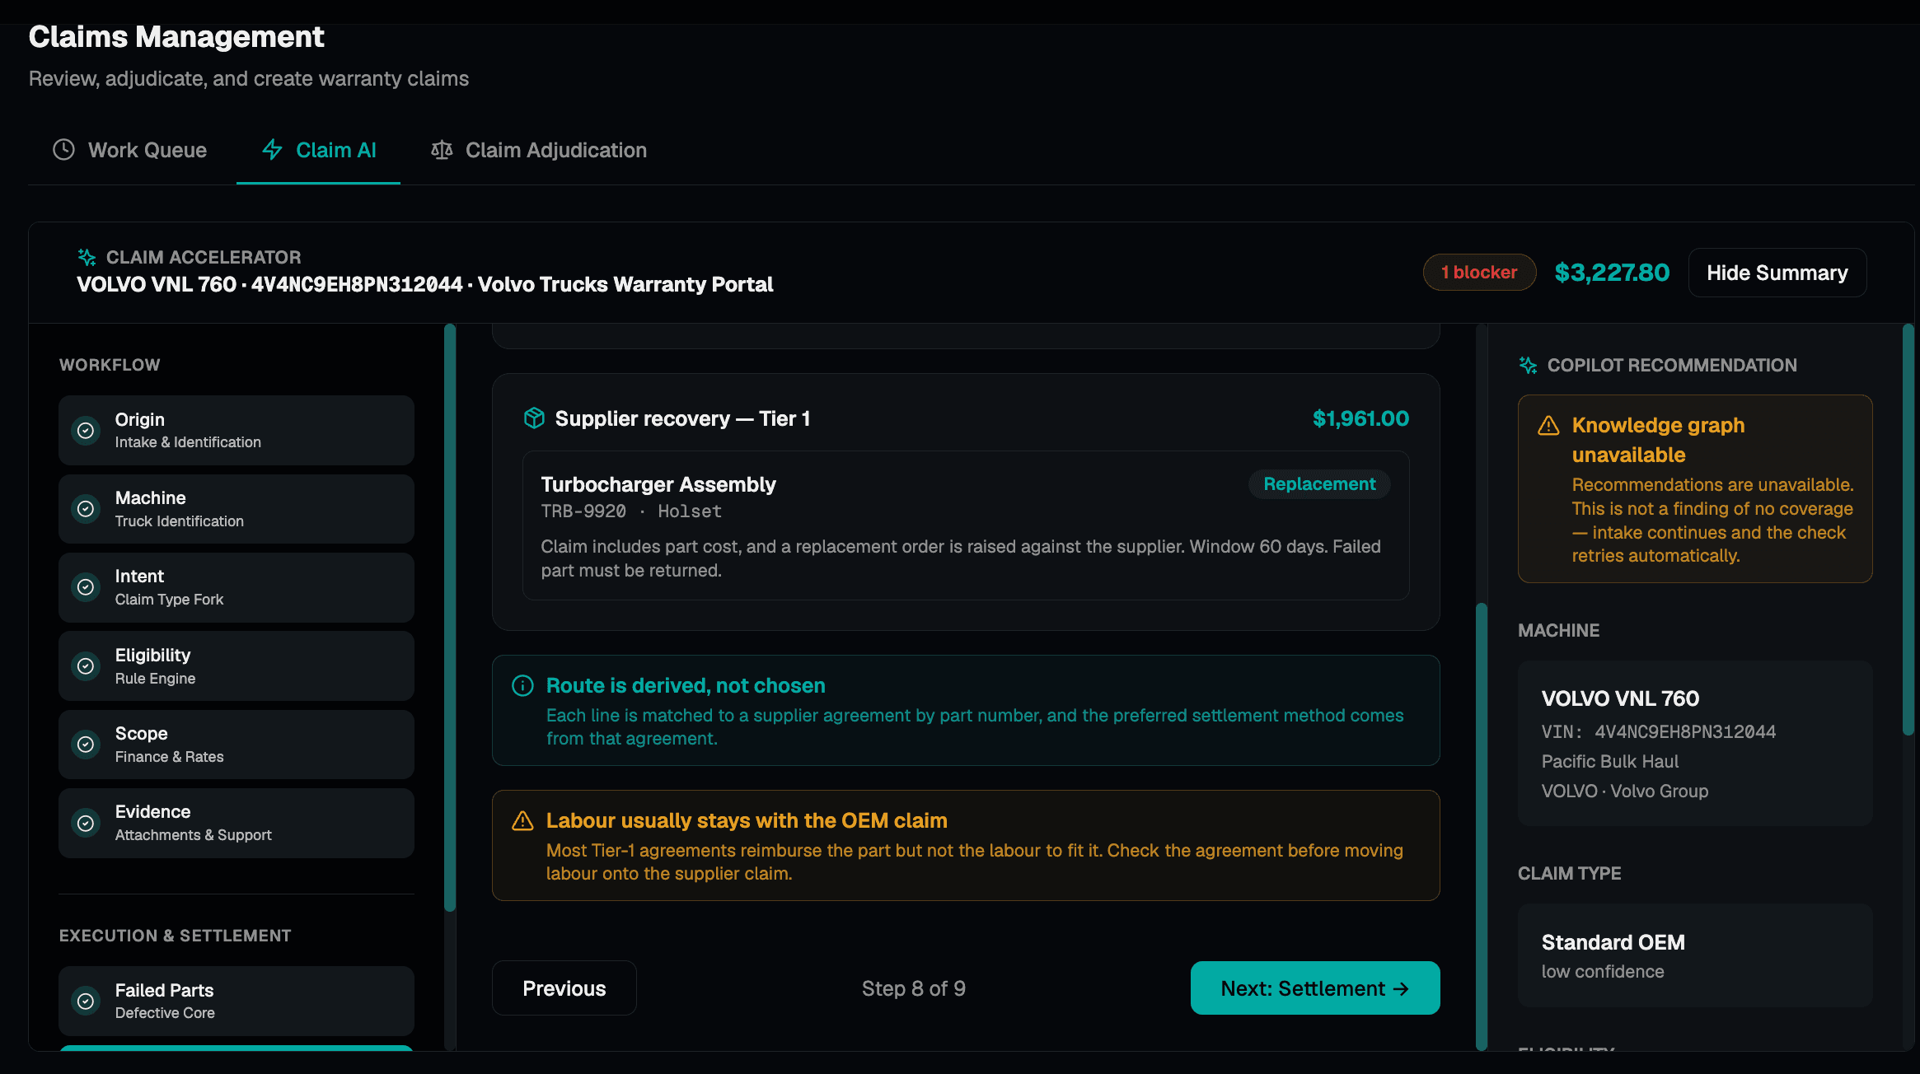Click the scales icon beside Claim Adjudication
Viewport: 1920px width, 1074px height.
[x=442, y=150]
